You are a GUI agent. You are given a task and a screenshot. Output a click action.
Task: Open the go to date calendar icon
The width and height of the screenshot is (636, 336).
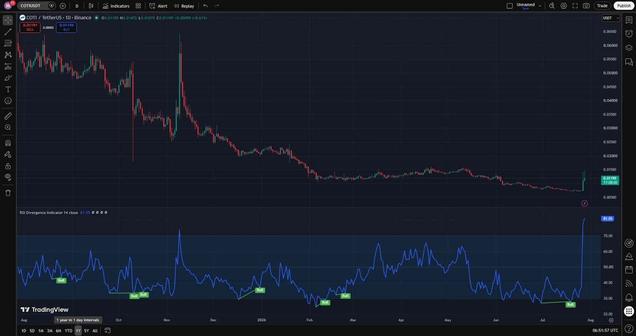[x=108, y=331]
